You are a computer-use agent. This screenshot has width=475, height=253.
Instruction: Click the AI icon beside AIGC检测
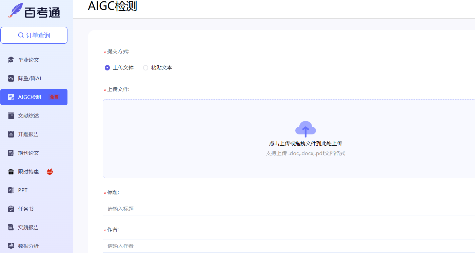[11, 97]
